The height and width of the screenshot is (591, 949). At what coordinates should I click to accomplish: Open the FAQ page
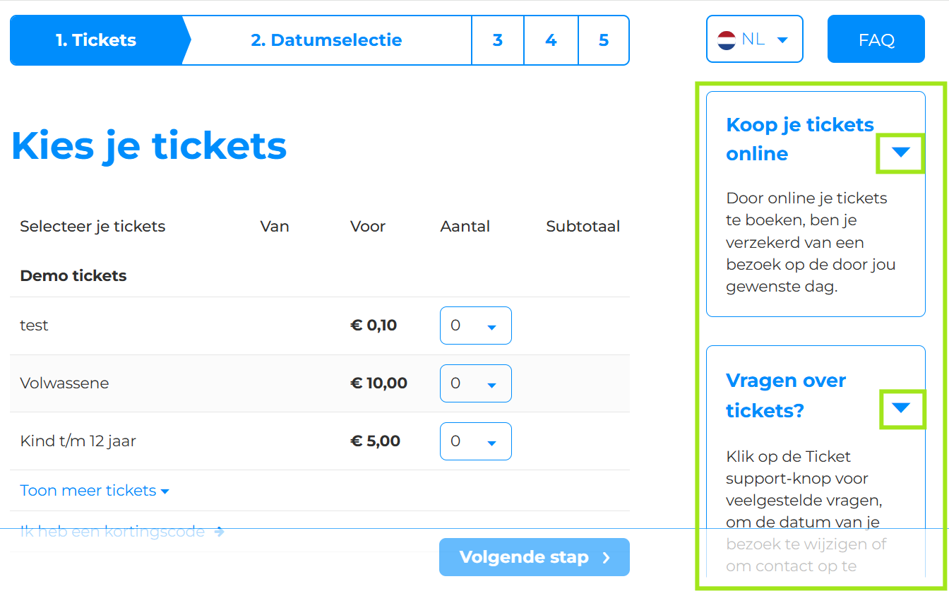coord(876,40)
